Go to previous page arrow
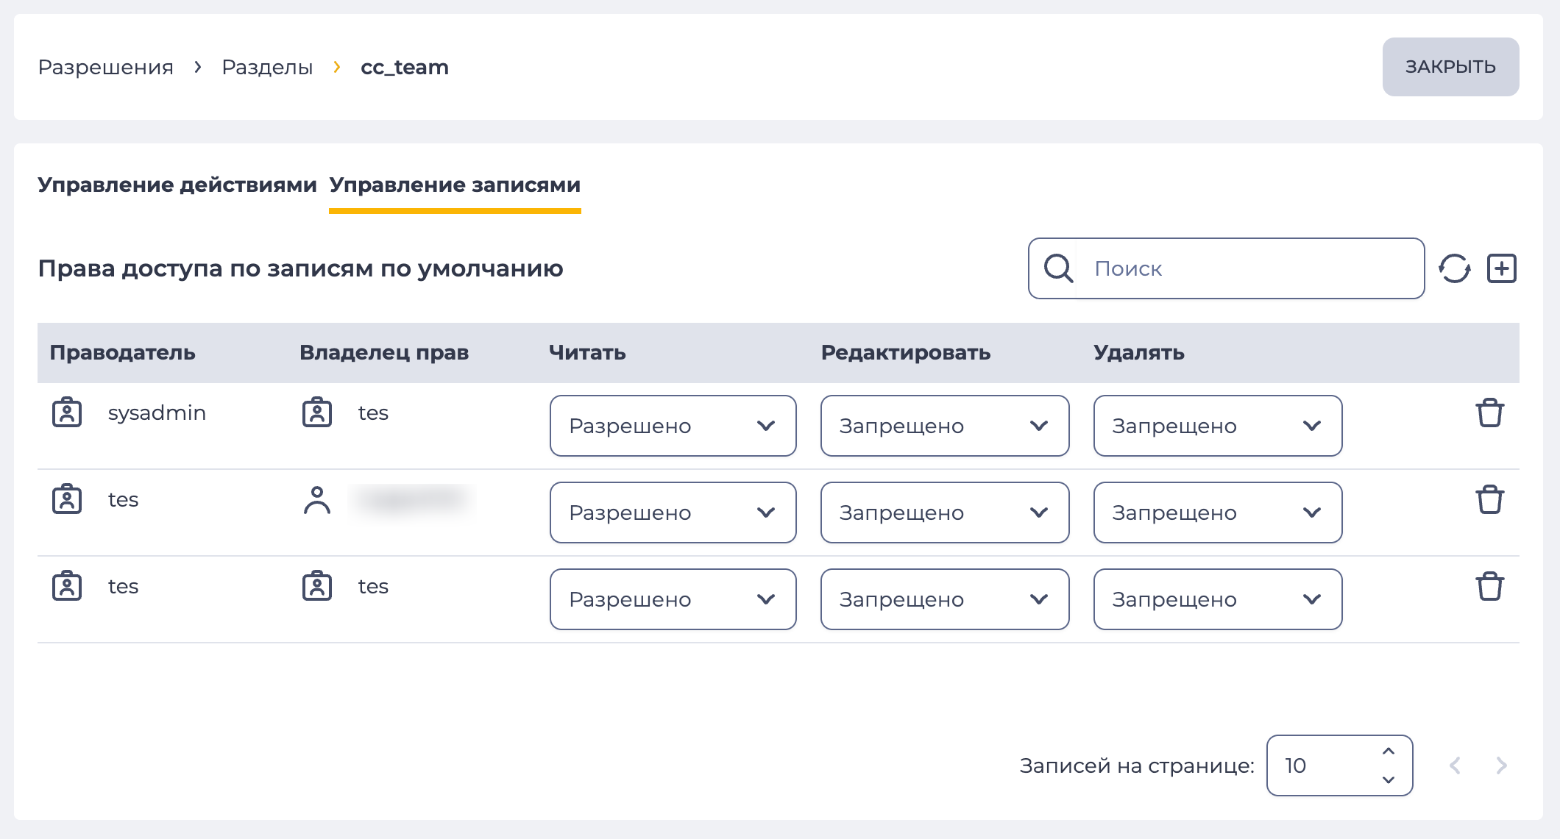The height and width of the screenshot is (839, 1560). coord(1455,765)
